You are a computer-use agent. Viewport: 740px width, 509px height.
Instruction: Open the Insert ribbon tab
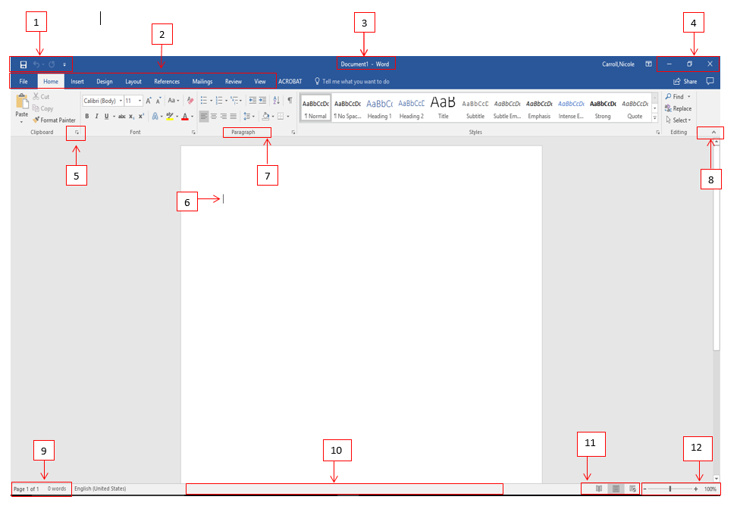click(77, 82)
